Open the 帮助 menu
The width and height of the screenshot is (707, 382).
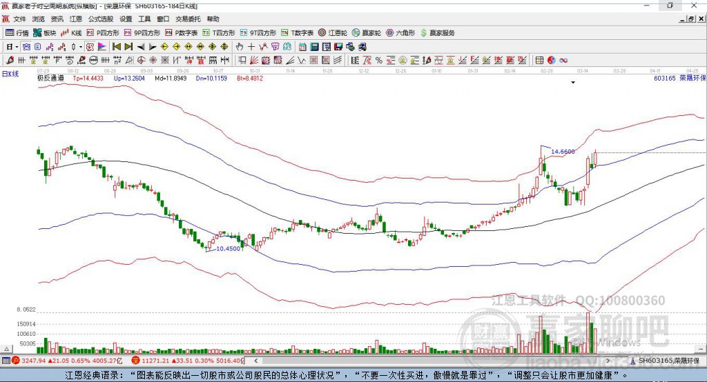(x=213, y=19)
